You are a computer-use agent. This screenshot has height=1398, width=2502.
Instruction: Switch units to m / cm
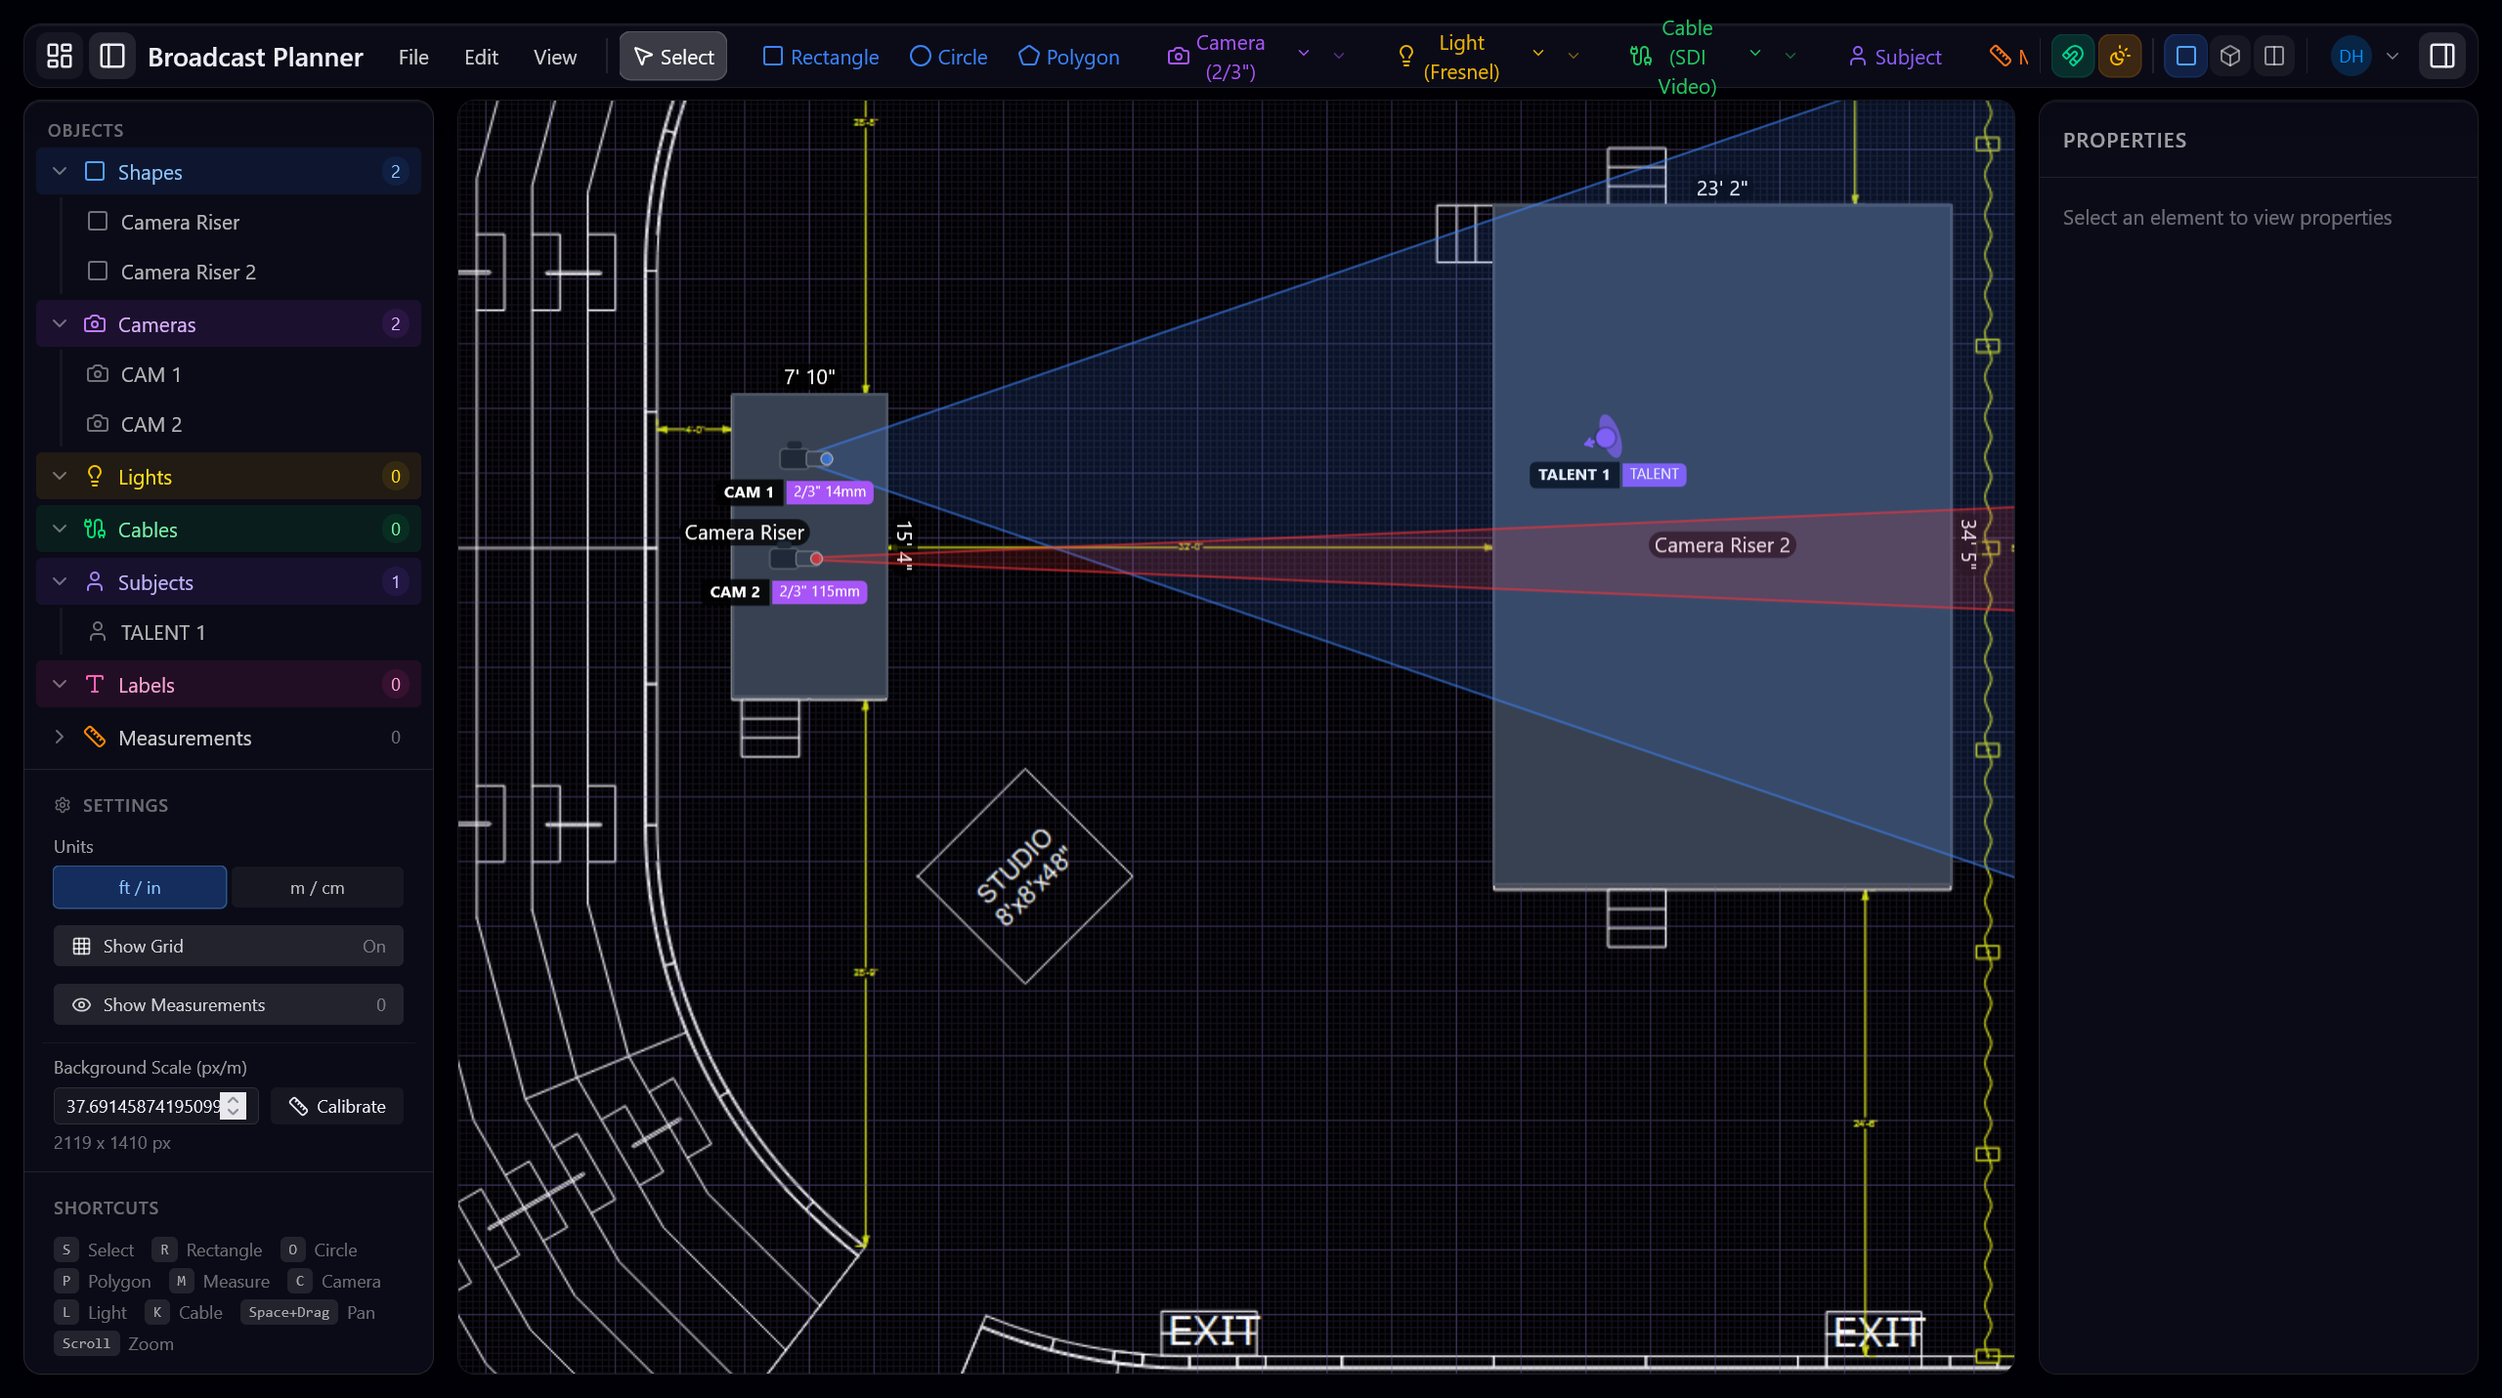(x=317, y=887)
